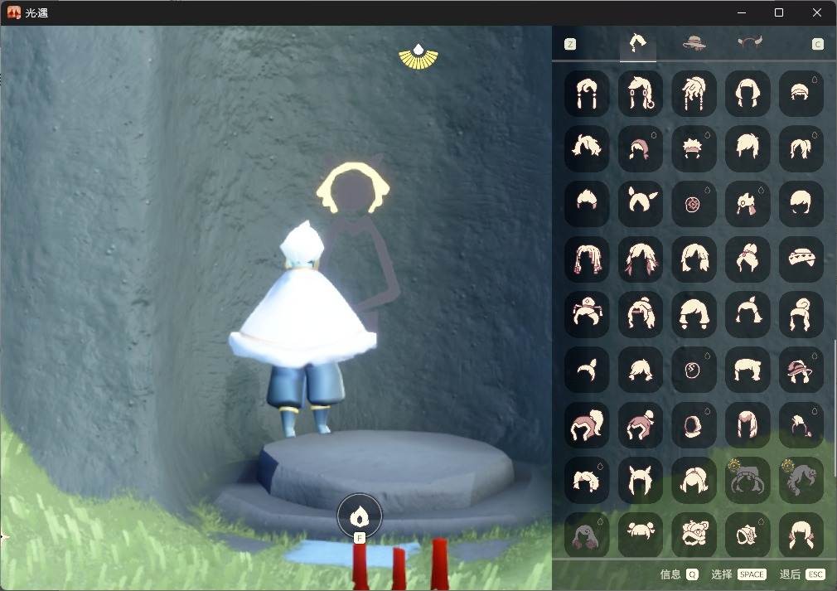Select the witch hat hairstyle icon
The height and width of the screenshot is (591, 837).
(801, 370)
